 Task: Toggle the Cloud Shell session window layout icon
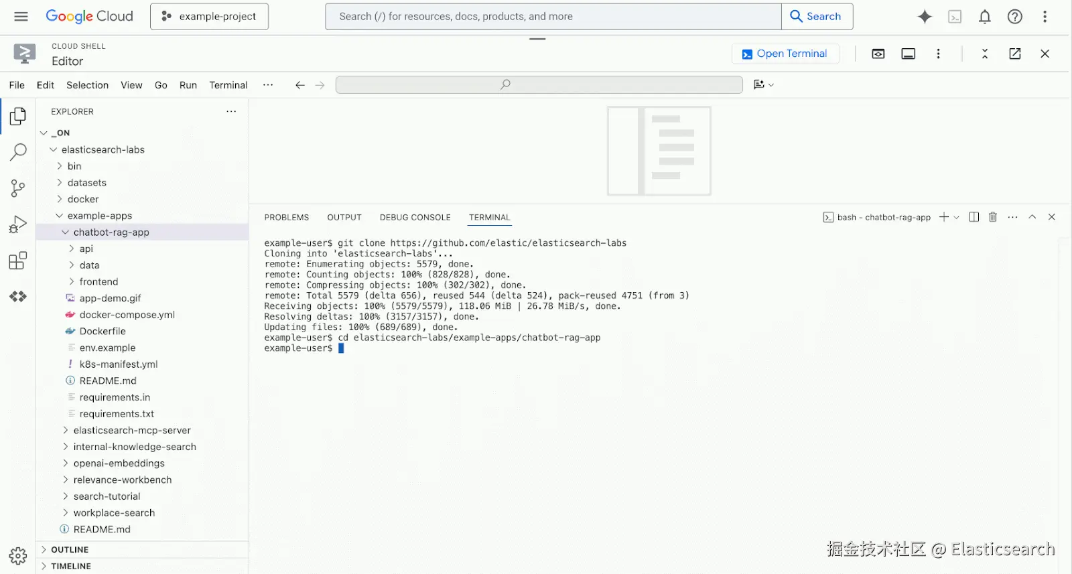click(x=909, y=54)
